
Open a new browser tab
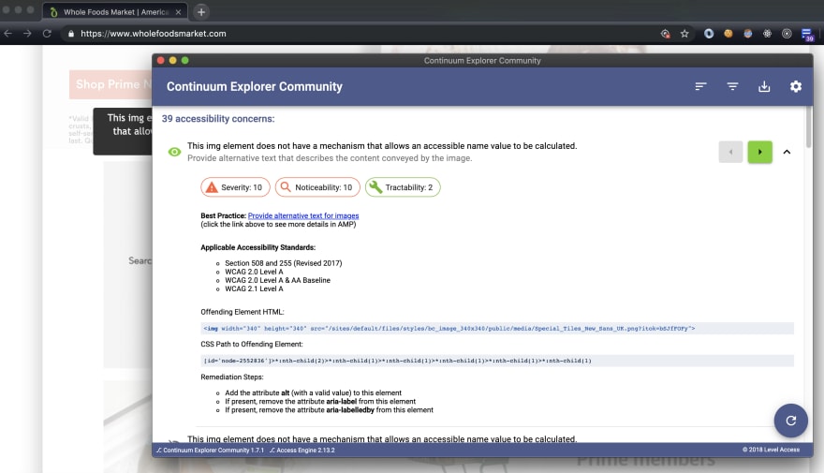(200, 11)
